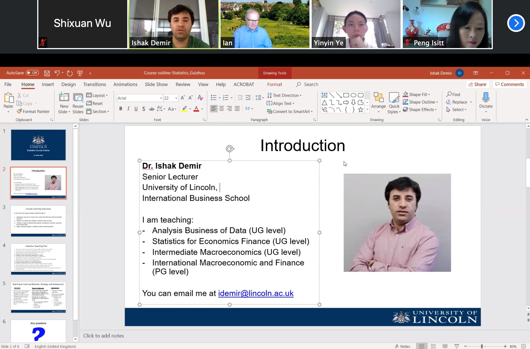530x349 pixels.
Task: Decrease list indent level icon
Action: click(x=240, y=98)
